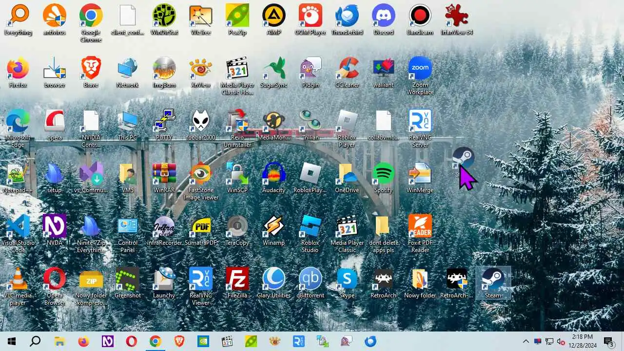Select the Audacity desktop icon
The height and width of the screenshot is (351, 624).
point(274,177)
